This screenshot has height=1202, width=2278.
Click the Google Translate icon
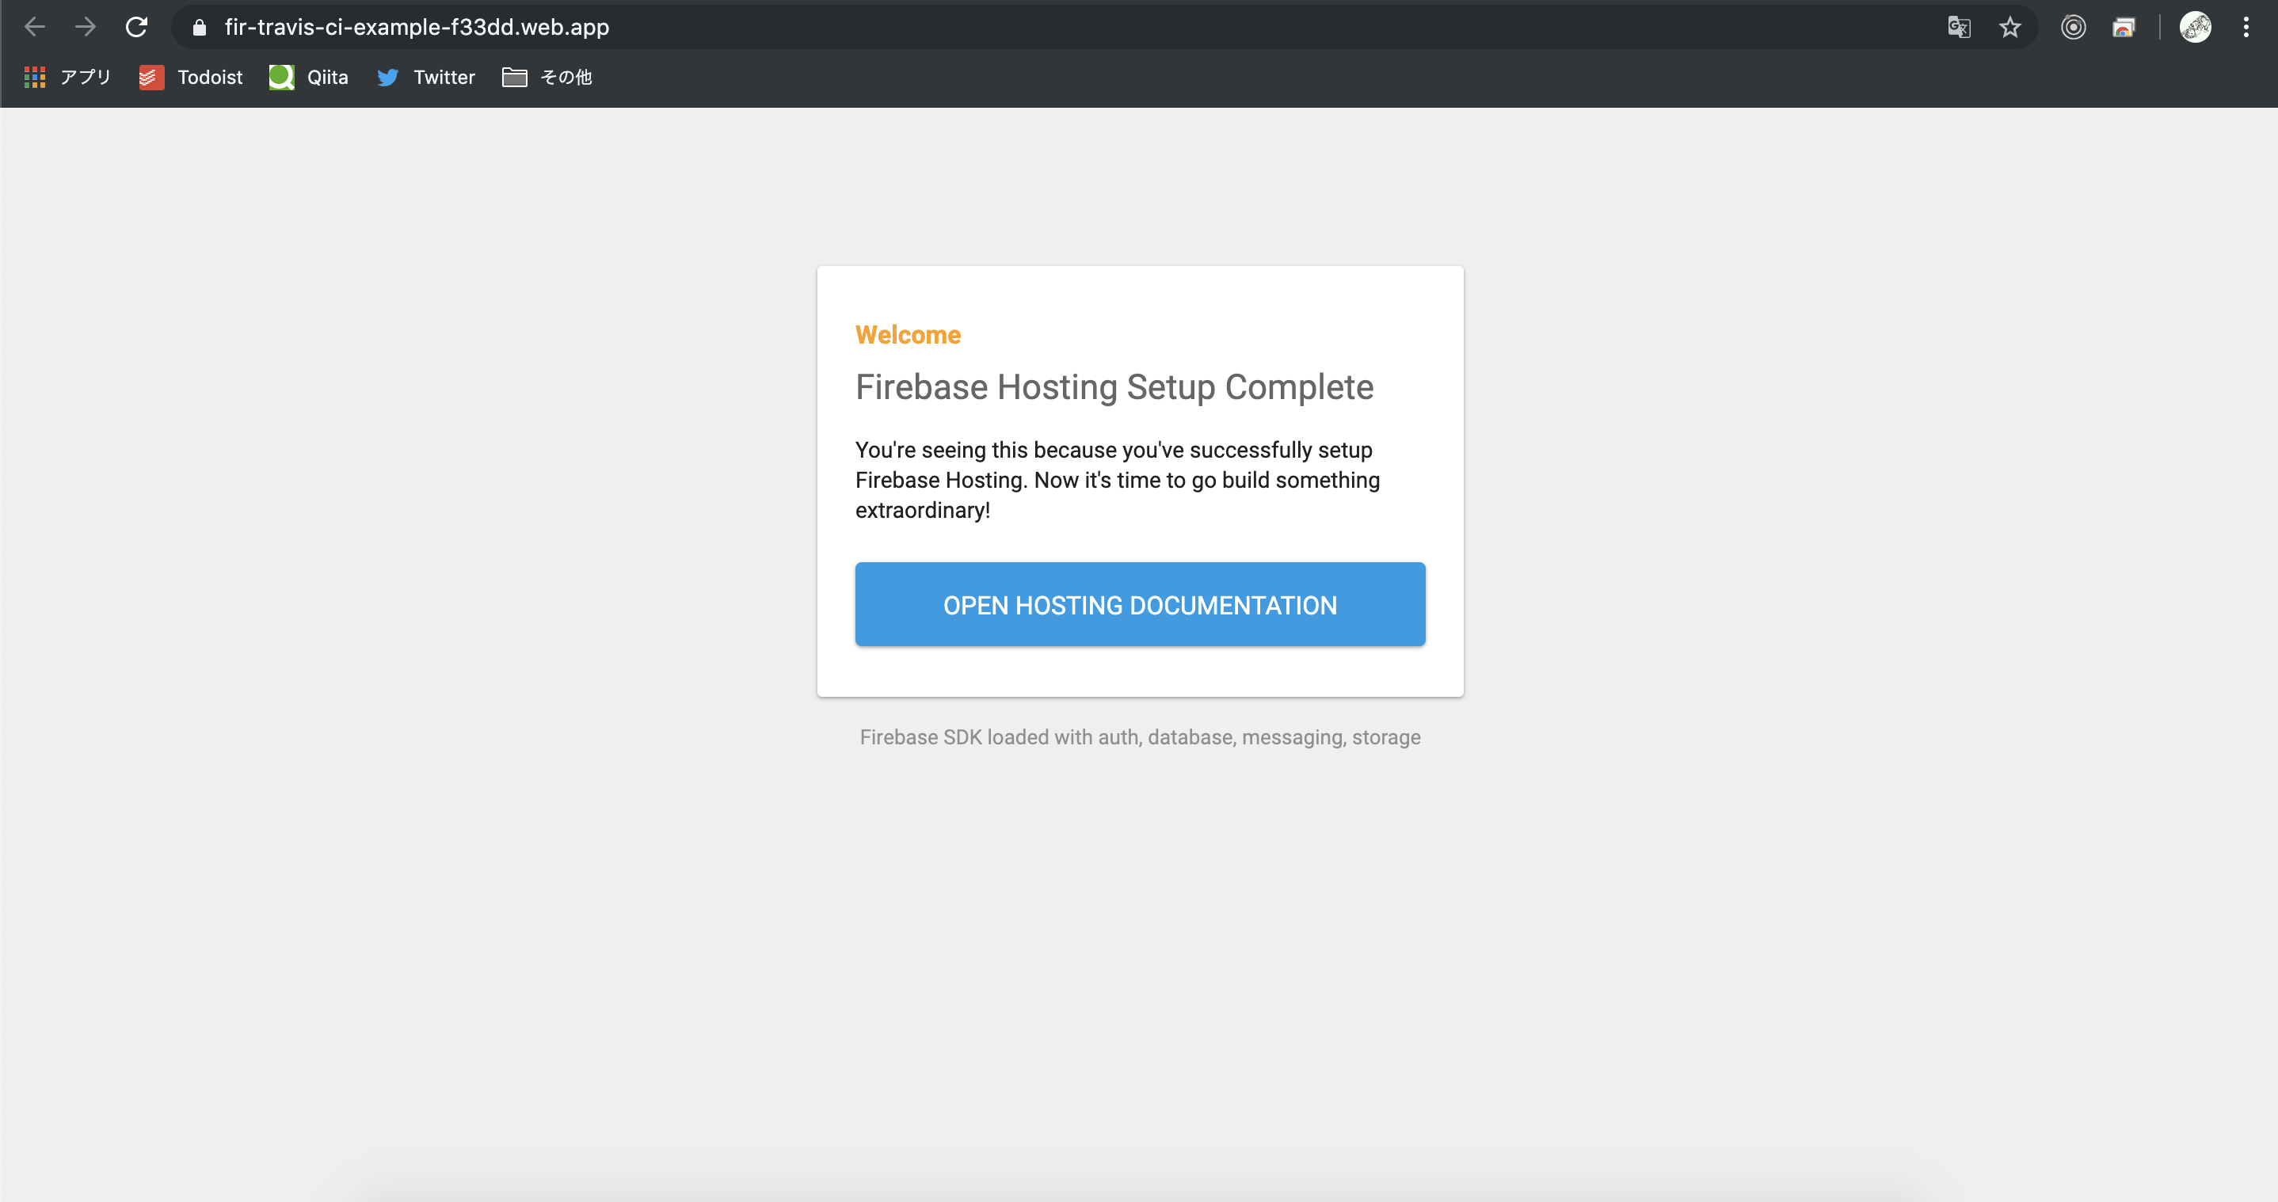1959,25
